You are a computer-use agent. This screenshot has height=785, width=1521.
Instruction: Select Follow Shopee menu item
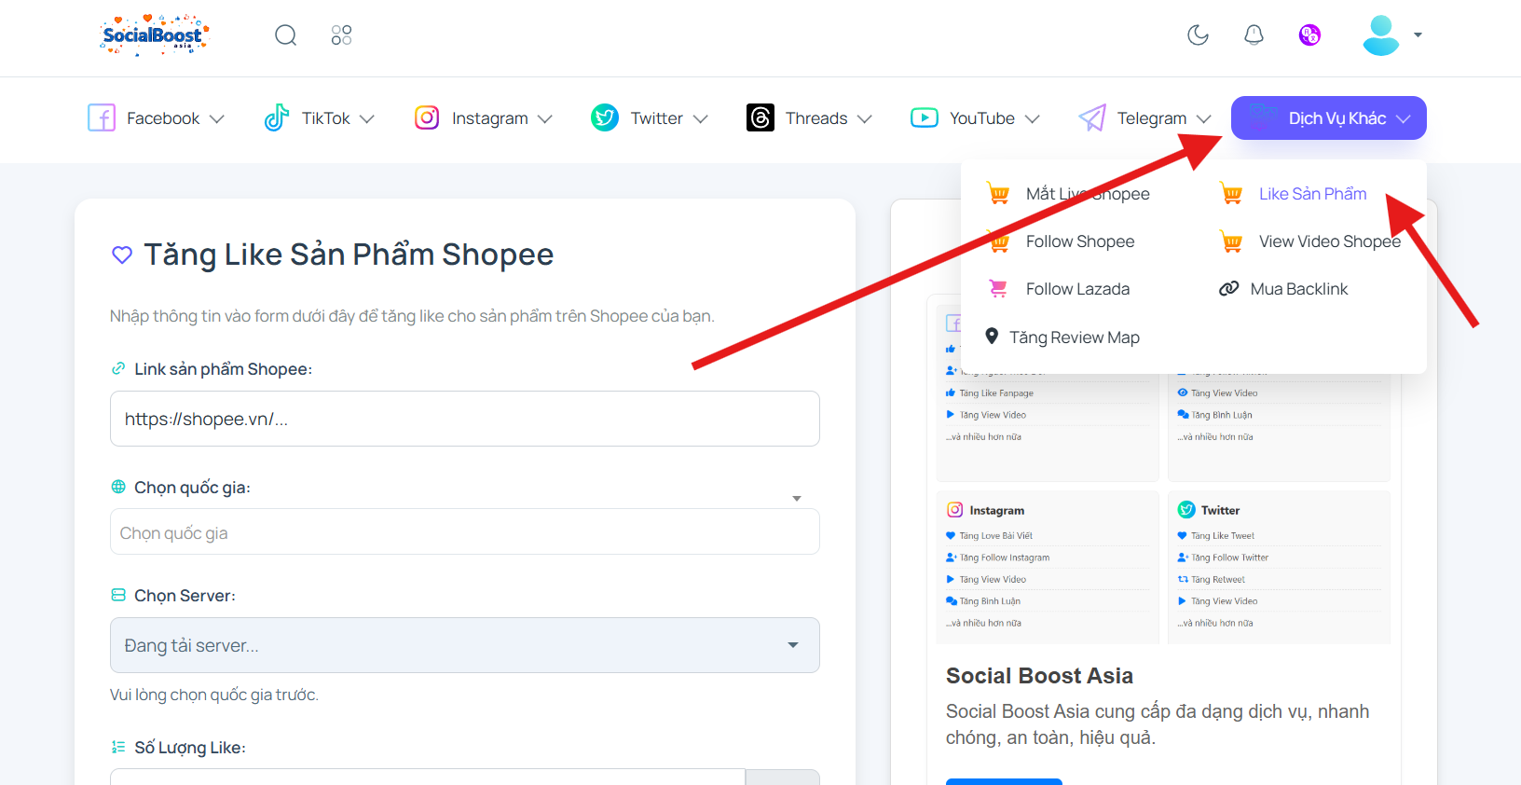point(1080,241)
